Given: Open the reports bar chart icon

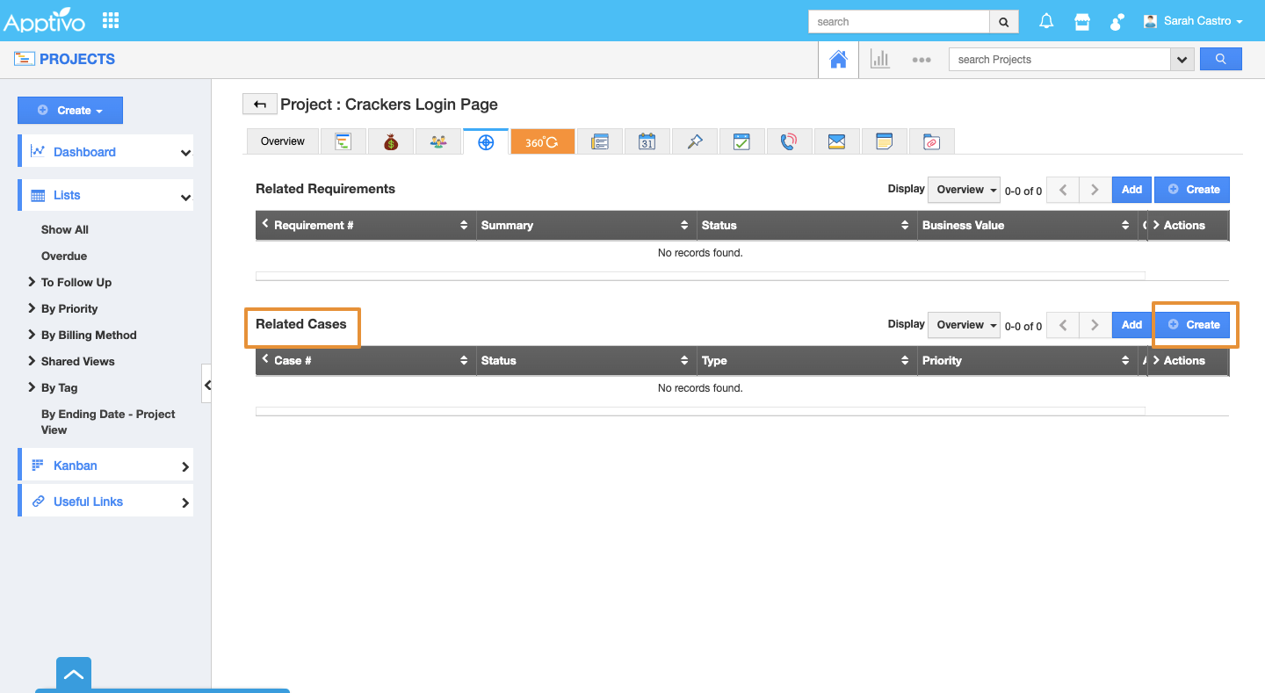Looking at the screenshot, I should tap(879, 59).
